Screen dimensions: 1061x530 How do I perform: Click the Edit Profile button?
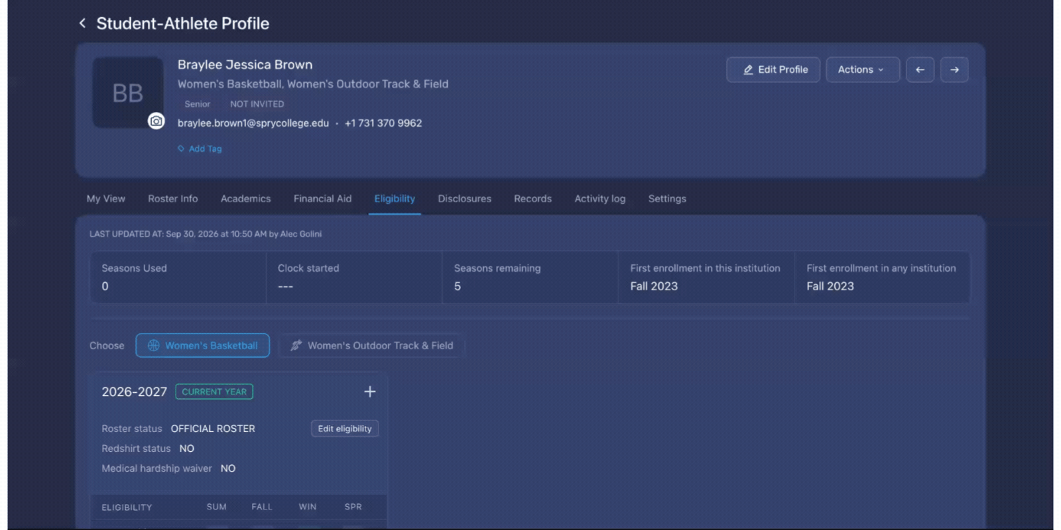point(773,70)
